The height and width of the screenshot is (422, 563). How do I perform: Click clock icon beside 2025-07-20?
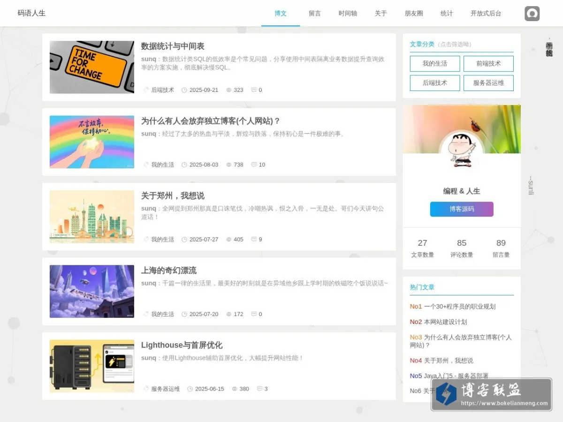point(184,314)
